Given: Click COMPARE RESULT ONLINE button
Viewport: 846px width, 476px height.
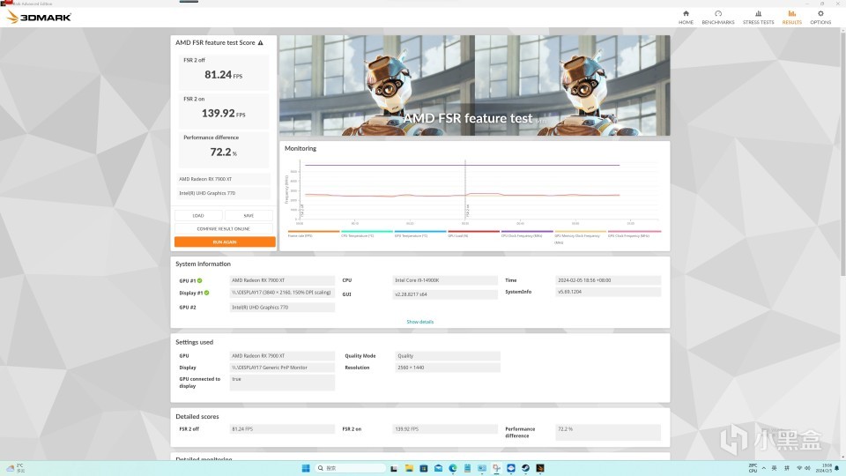Looking at the screenshot, I should (223, 229).
